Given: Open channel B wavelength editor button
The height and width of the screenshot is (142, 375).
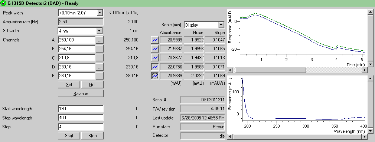Looking at the screenshot, I should tap(100, 49).
